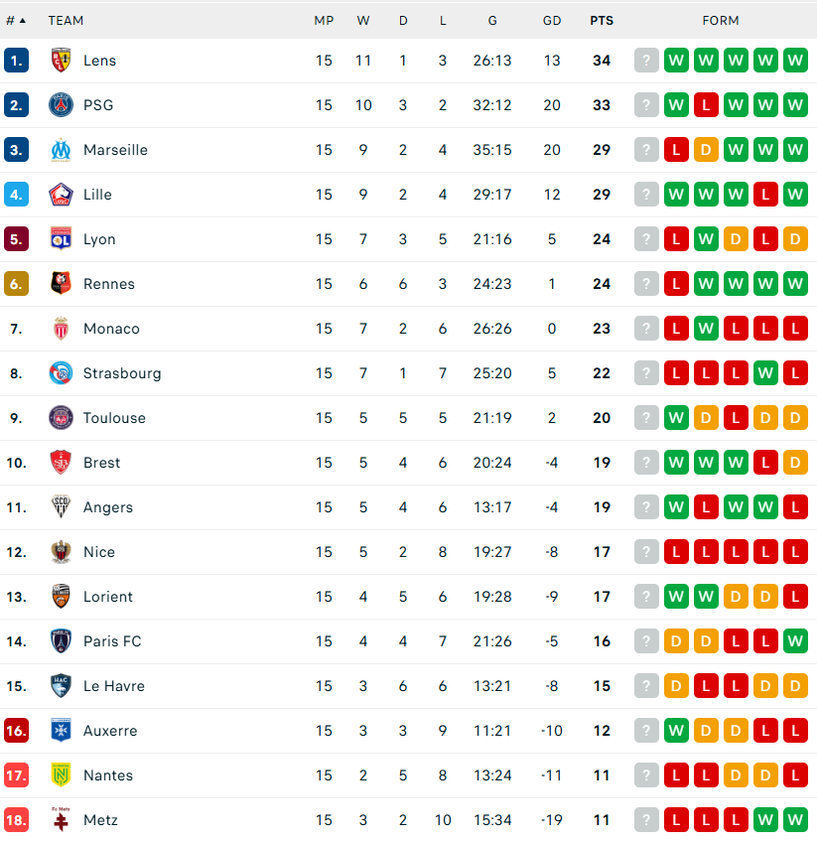
Task: Open the Paris FC team page
Action: (x=112, y=641)
